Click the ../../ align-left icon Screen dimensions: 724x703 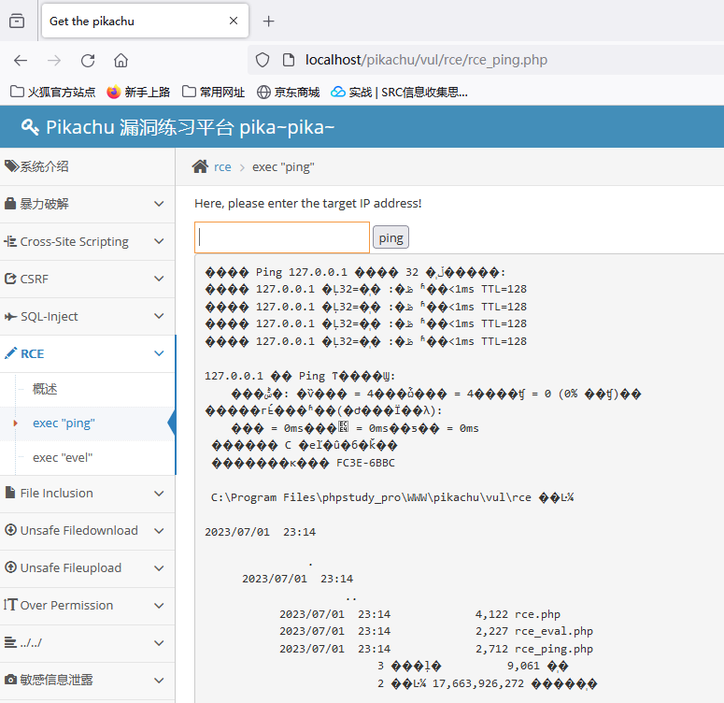pos(10,642)
